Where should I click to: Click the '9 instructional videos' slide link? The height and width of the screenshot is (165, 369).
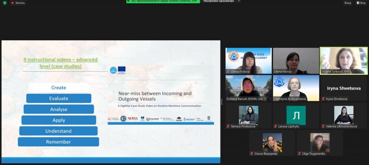[x=61, y=63]
